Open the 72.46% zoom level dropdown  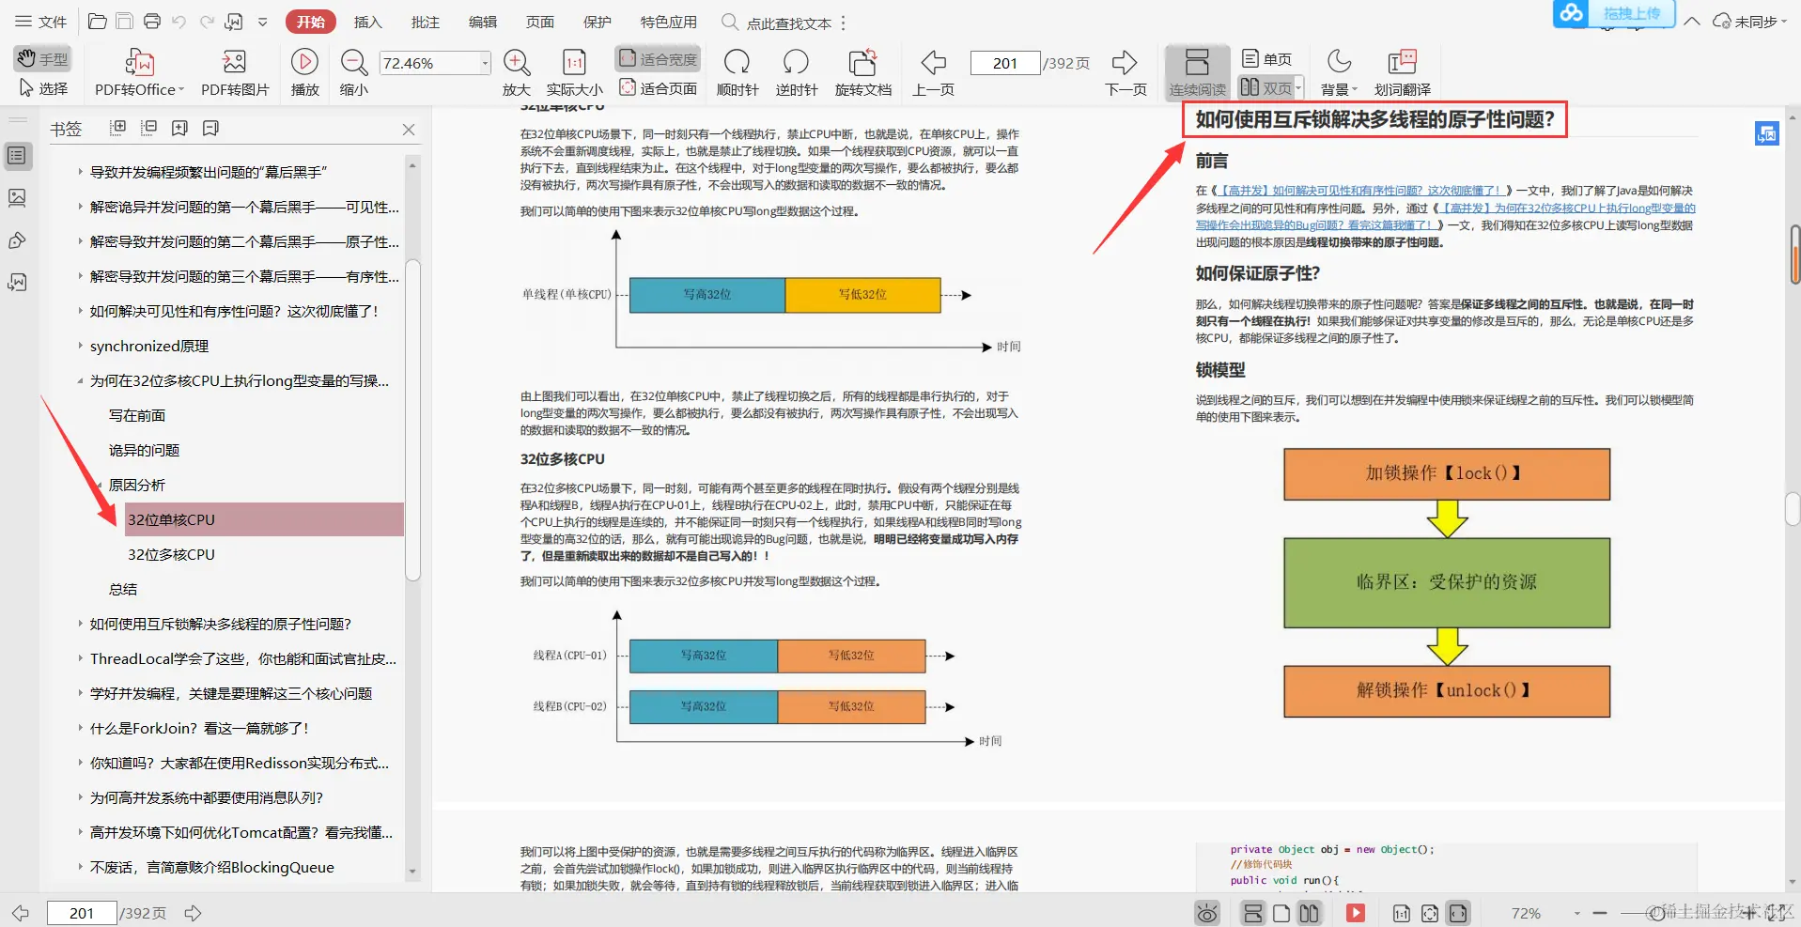point(485,63)
